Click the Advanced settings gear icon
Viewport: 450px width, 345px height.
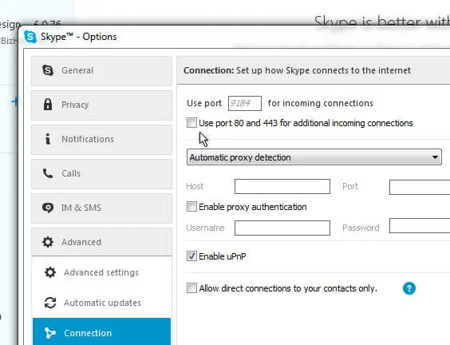pos(50,272)
